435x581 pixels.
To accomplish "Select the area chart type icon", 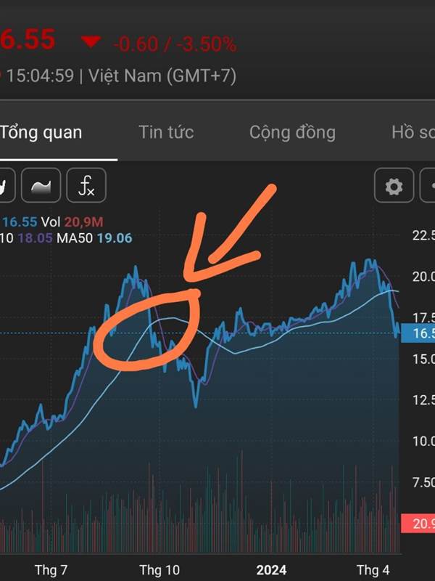I will 41,185.
